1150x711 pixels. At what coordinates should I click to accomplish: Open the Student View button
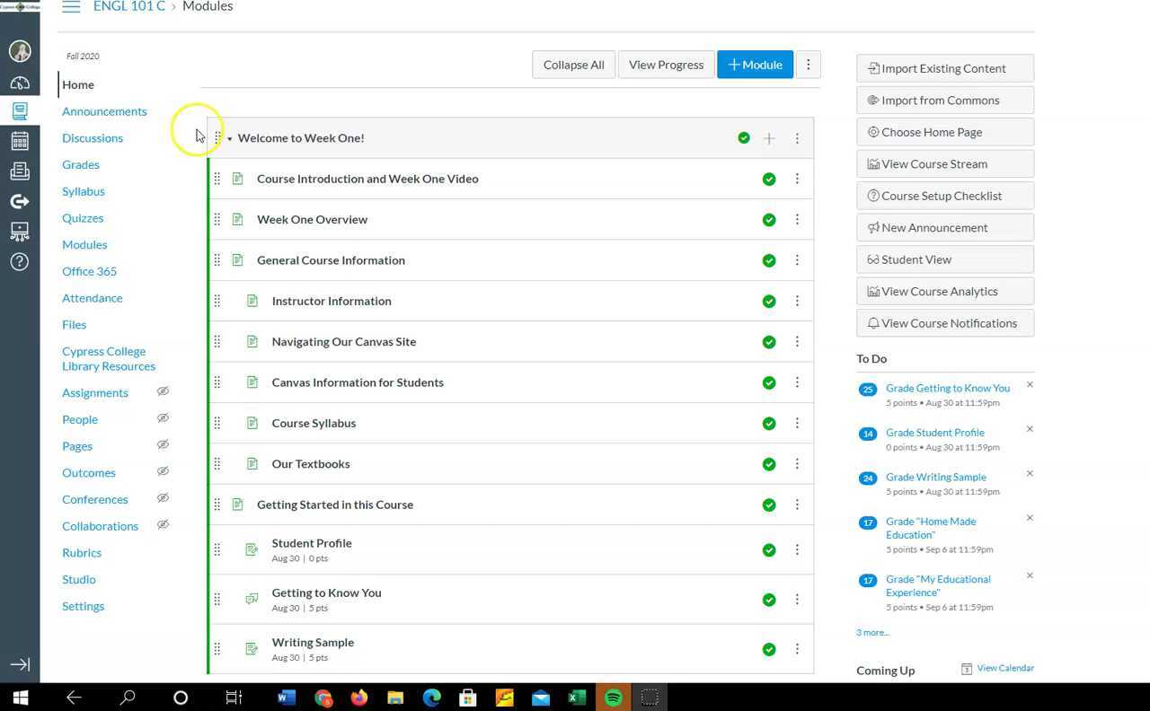[x=944, y=259]
